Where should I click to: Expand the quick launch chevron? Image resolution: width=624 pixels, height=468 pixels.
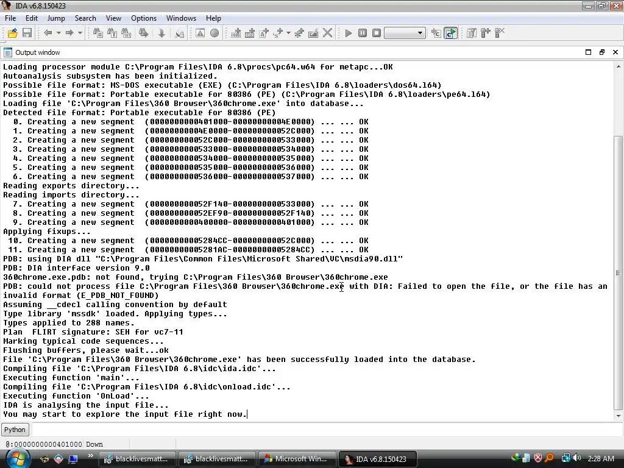pyautogui.click(x=90, y=456)
